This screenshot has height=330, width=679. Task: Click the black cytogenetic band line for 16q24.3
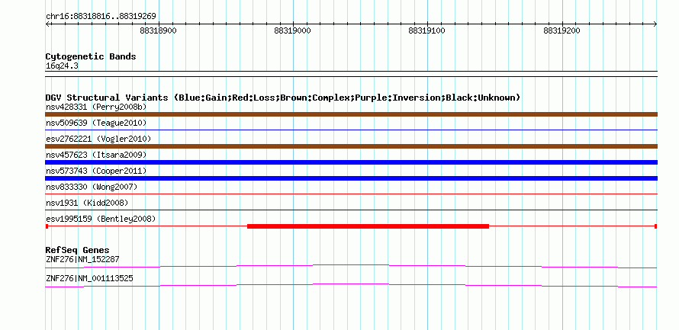[x=351, y=74]
